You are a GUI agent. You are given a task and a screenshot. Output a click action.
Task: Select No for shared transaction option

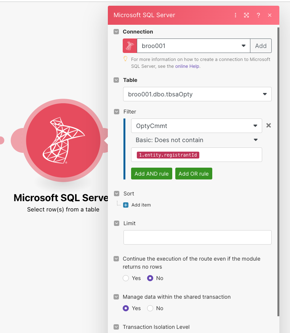point(150,308)
